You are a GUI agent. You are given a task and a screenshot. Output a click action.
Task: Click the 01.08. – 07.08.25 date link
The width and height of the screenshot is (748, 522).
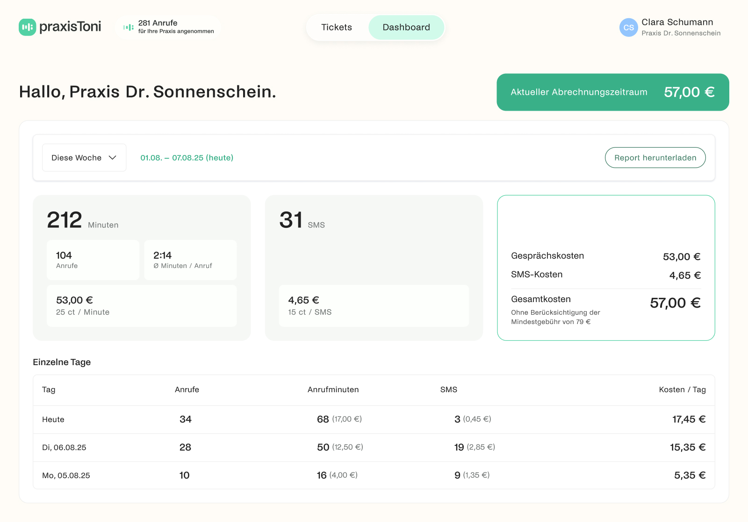coord(187,158)
